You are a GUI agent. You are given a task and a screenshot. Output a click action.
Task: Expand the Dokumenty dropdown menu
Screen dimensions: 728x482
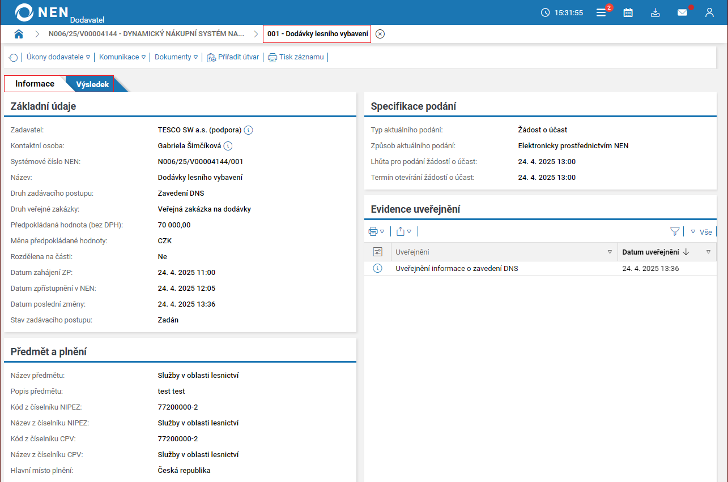tap(176, 57)
